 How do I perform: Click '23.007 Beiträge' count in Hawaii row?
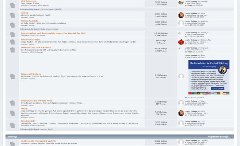tap(161, 14)
